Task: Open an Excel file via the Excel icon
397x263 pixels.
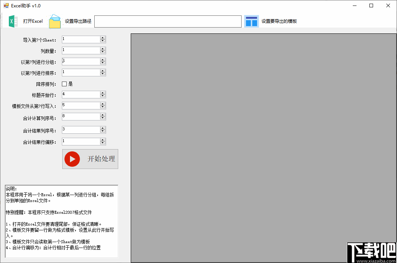Action: [12, 21]
